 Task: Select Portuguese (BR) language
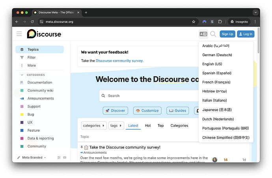pos(226,128)
